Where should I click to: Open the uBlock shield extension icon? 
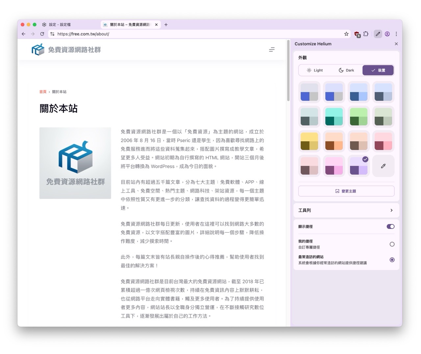click(357, 34)
